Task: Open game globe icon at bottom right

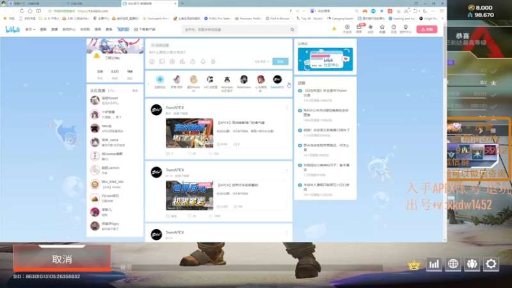Action: coord(453,264)
